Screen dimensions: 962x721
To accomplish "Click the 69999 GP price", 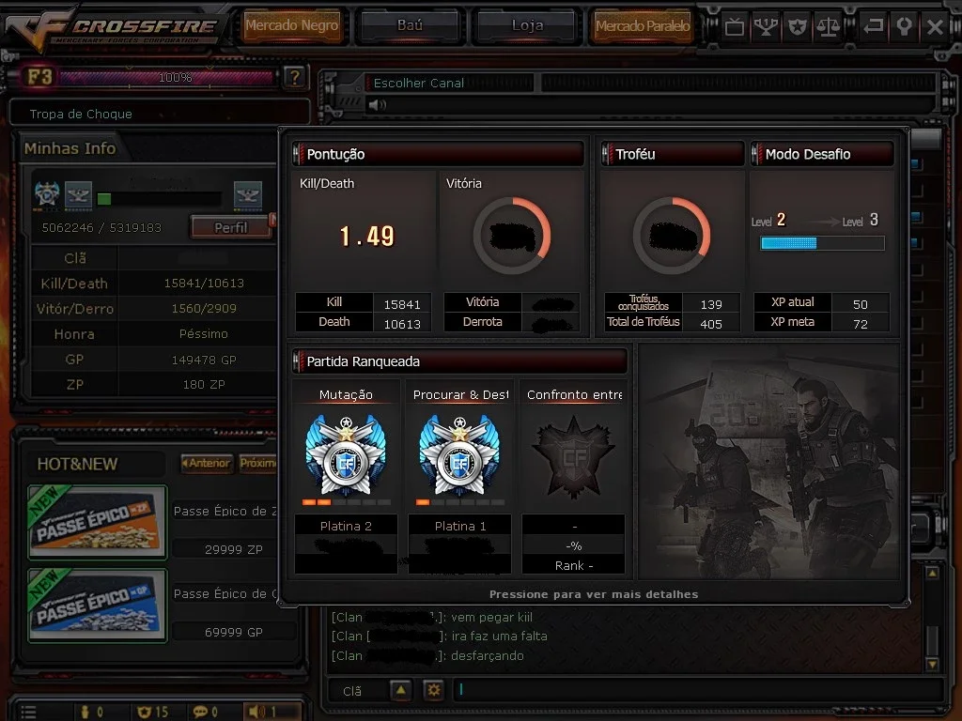I will (x=233, y=632).
